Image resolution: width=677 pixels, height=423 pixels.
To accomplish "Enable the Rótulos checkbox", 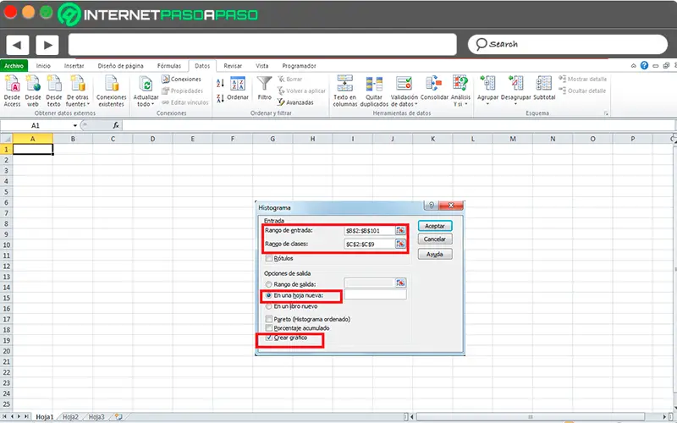I will pos(269,258).
